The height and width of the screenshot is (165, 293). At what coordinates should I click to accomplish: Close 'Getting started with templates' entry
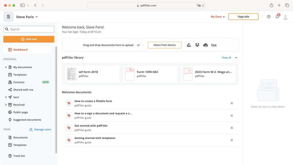pos(232,140)
